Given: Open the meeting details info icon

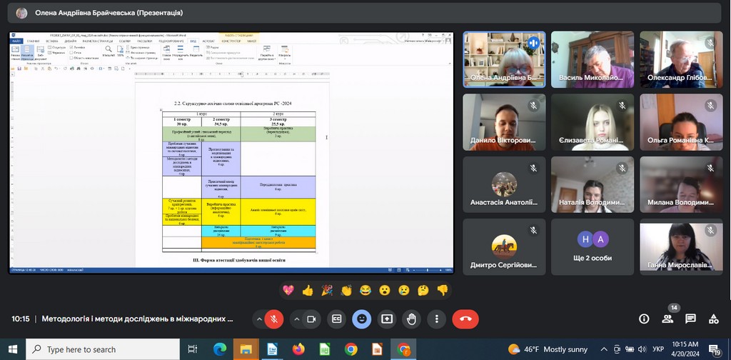Looking at the screenshot, I should [644, 319].
